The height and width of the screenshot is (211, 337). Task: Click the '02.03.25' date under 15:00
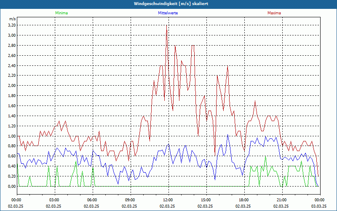pyautogui.click(x=205, y=206)
